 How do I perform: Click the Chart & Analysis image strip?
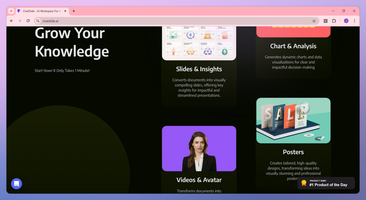(x=293, y=32)
